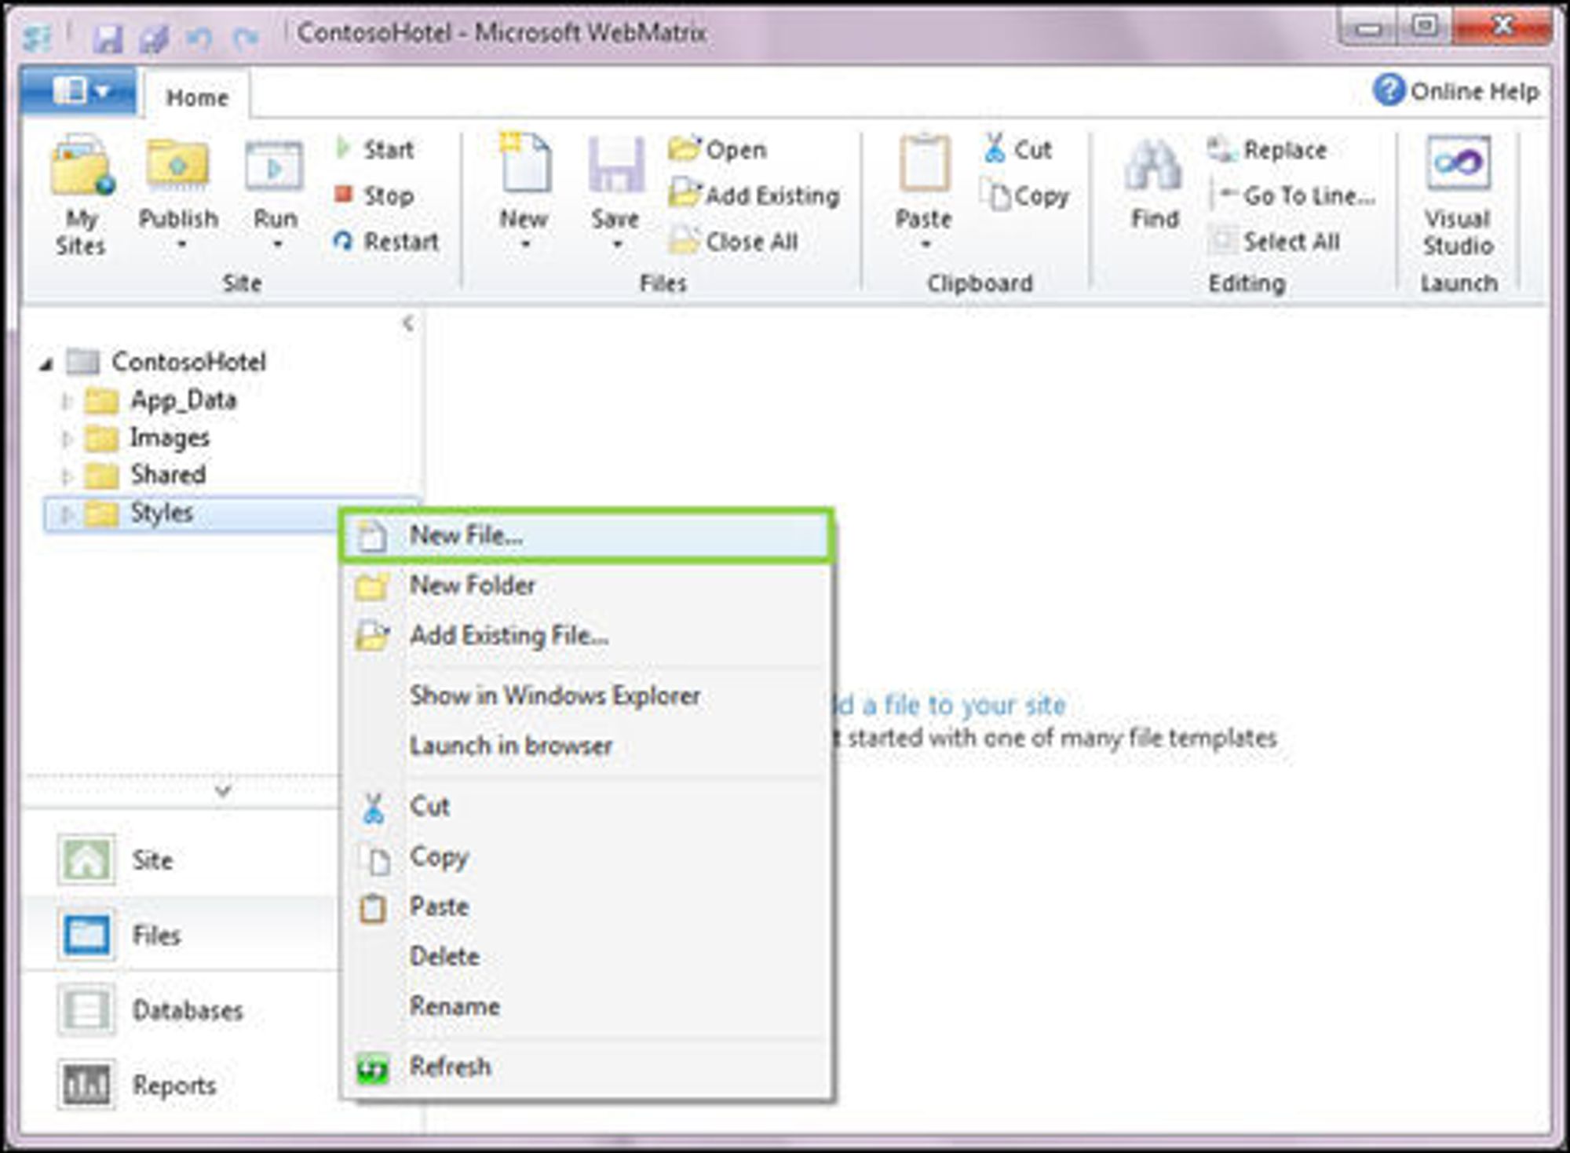Switch to the Reports workspace

click(x=181, y=1085)
